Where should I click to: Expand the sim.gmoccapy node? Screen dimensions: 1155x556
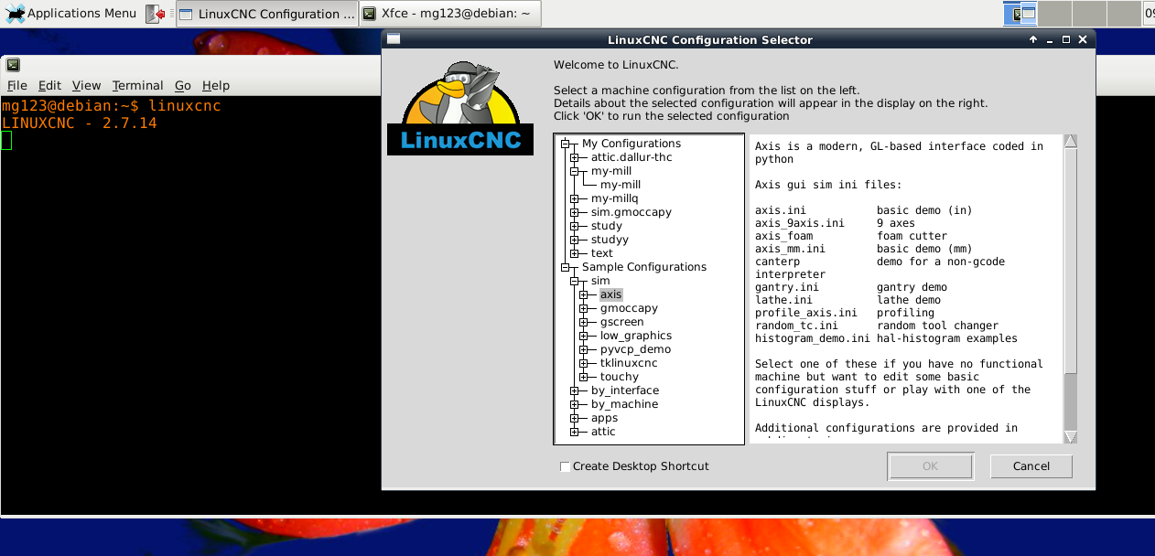pyautogui.click(x=574, y=212)
